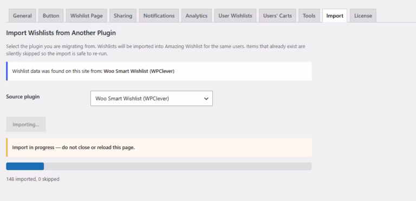Open the License tab
This screenshot has width=416, height=201.
coord(363,16)
